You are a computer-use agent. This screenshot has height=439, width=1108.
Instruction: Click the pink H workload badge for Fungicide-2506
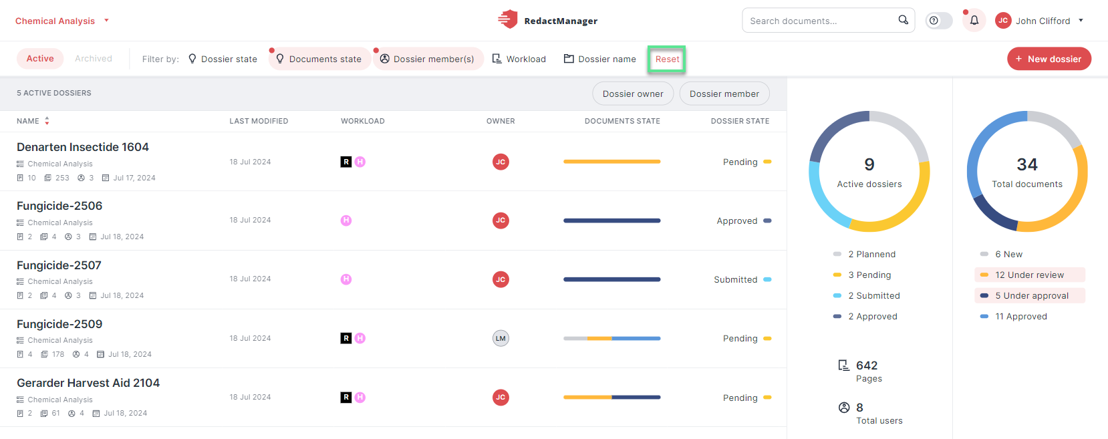click(346, 221)
